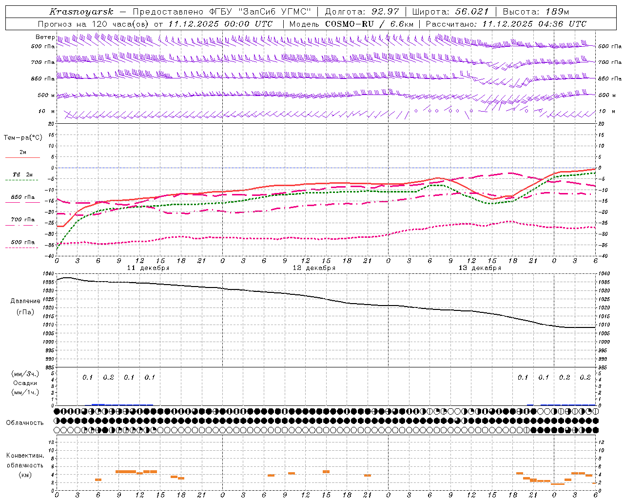Click the 10 м wind level label on the left

point(47,112)
